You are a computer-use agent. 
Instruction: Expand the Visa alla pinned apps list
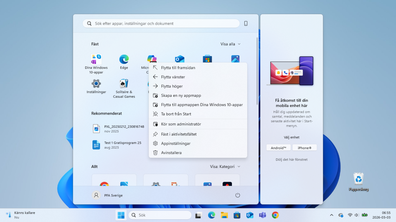click(x=230, y=44)
